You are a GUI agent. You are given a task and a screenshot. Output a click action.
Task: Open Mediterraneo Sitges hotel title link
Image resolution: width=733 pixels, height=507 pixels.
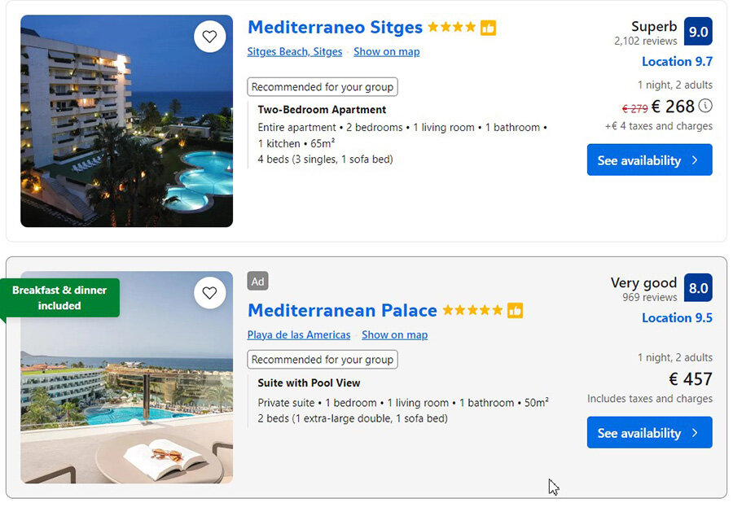(x=336, y=27)
